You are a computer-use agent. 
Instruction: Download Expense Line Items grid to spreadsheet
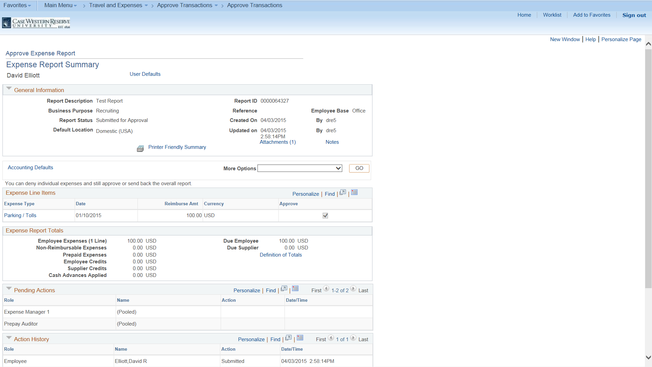click(354, 192)
